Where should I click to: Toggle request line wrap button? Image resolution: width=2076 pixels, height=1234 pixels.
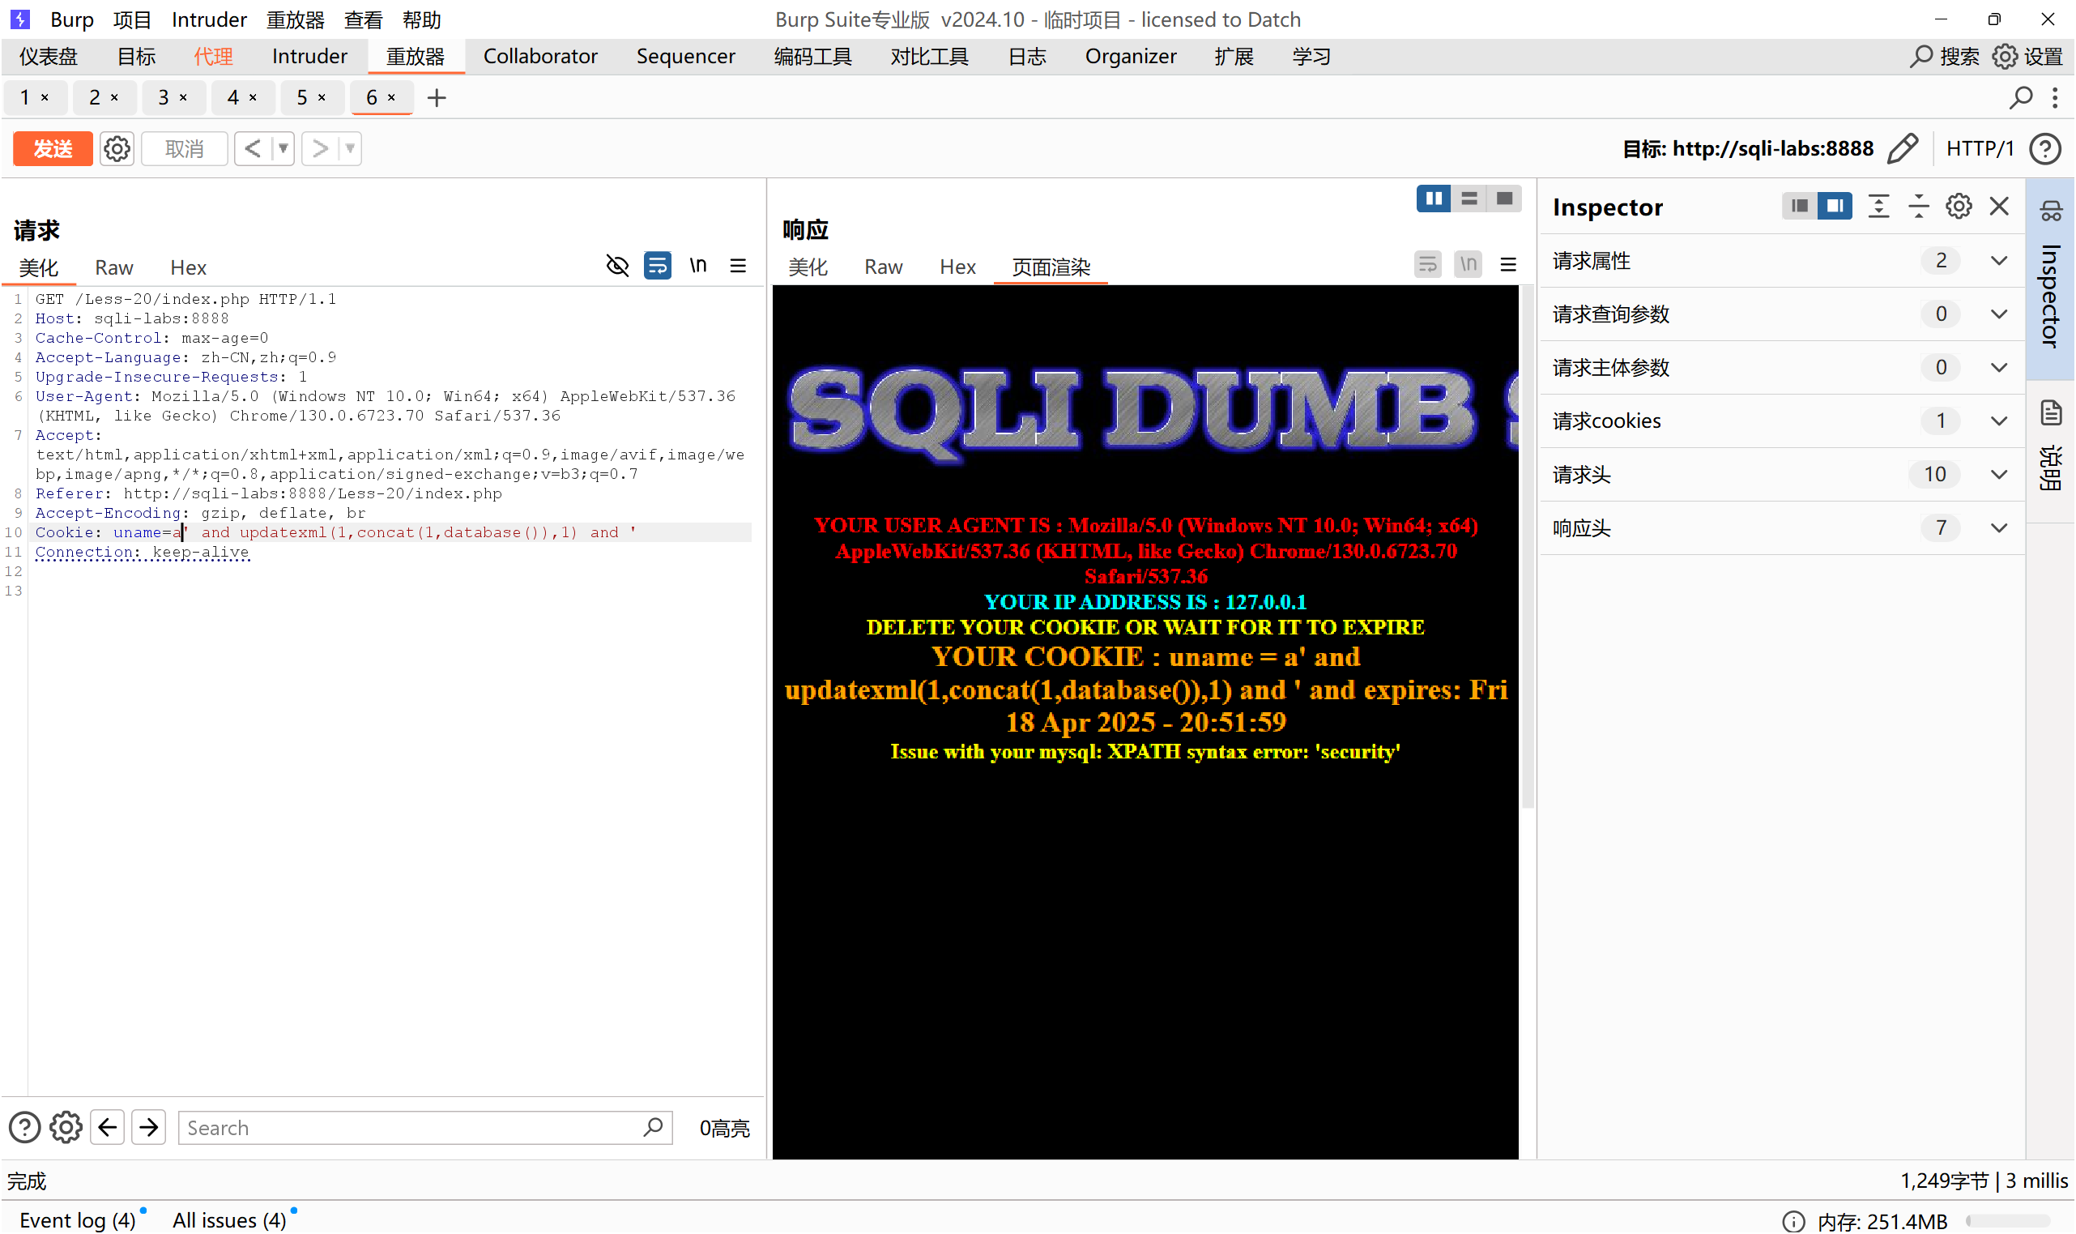pos(658,266)
